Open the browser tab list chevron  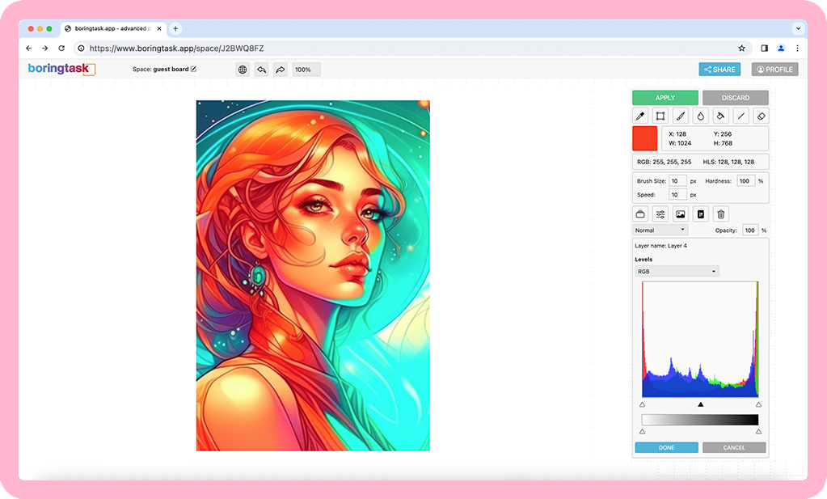coord(798,28)
